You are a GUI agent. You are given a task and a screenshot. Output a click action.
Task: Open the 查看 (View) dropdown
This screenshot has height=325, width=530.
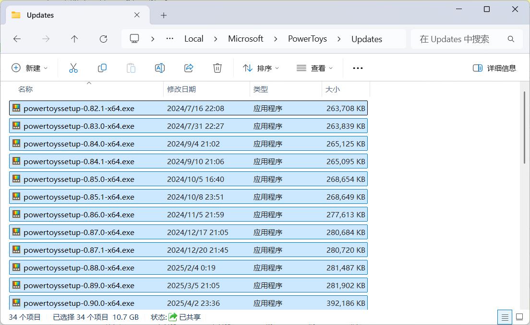coord(315,68)
